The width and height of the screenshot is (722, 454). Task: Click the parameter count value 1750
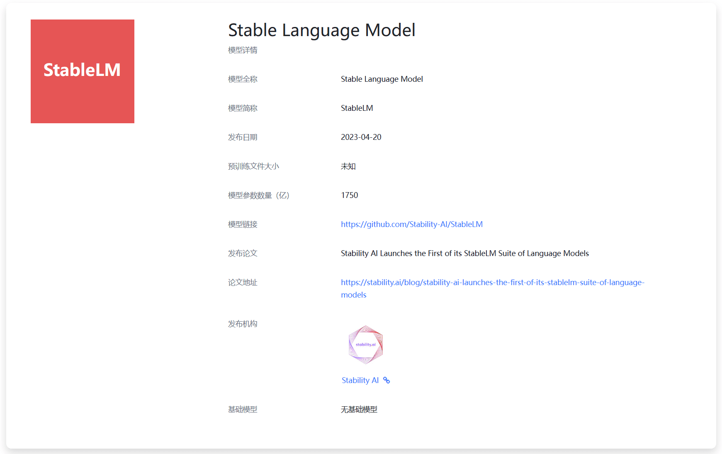(349, 195)
